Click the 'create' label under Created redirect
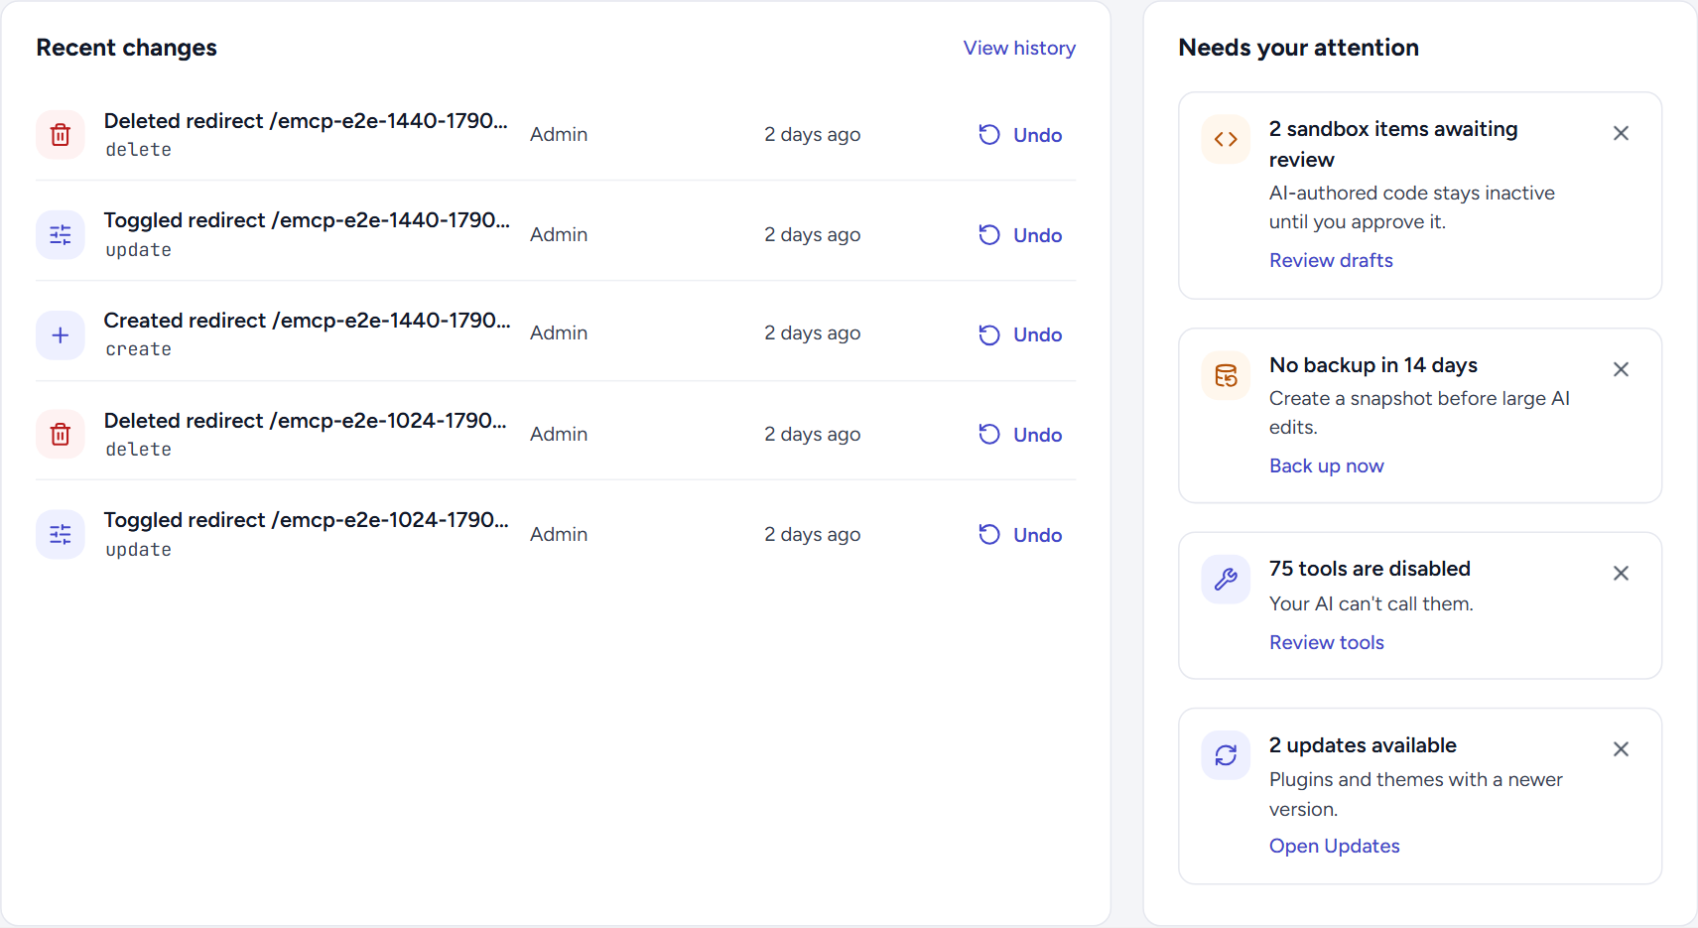 tap(138, 349)
